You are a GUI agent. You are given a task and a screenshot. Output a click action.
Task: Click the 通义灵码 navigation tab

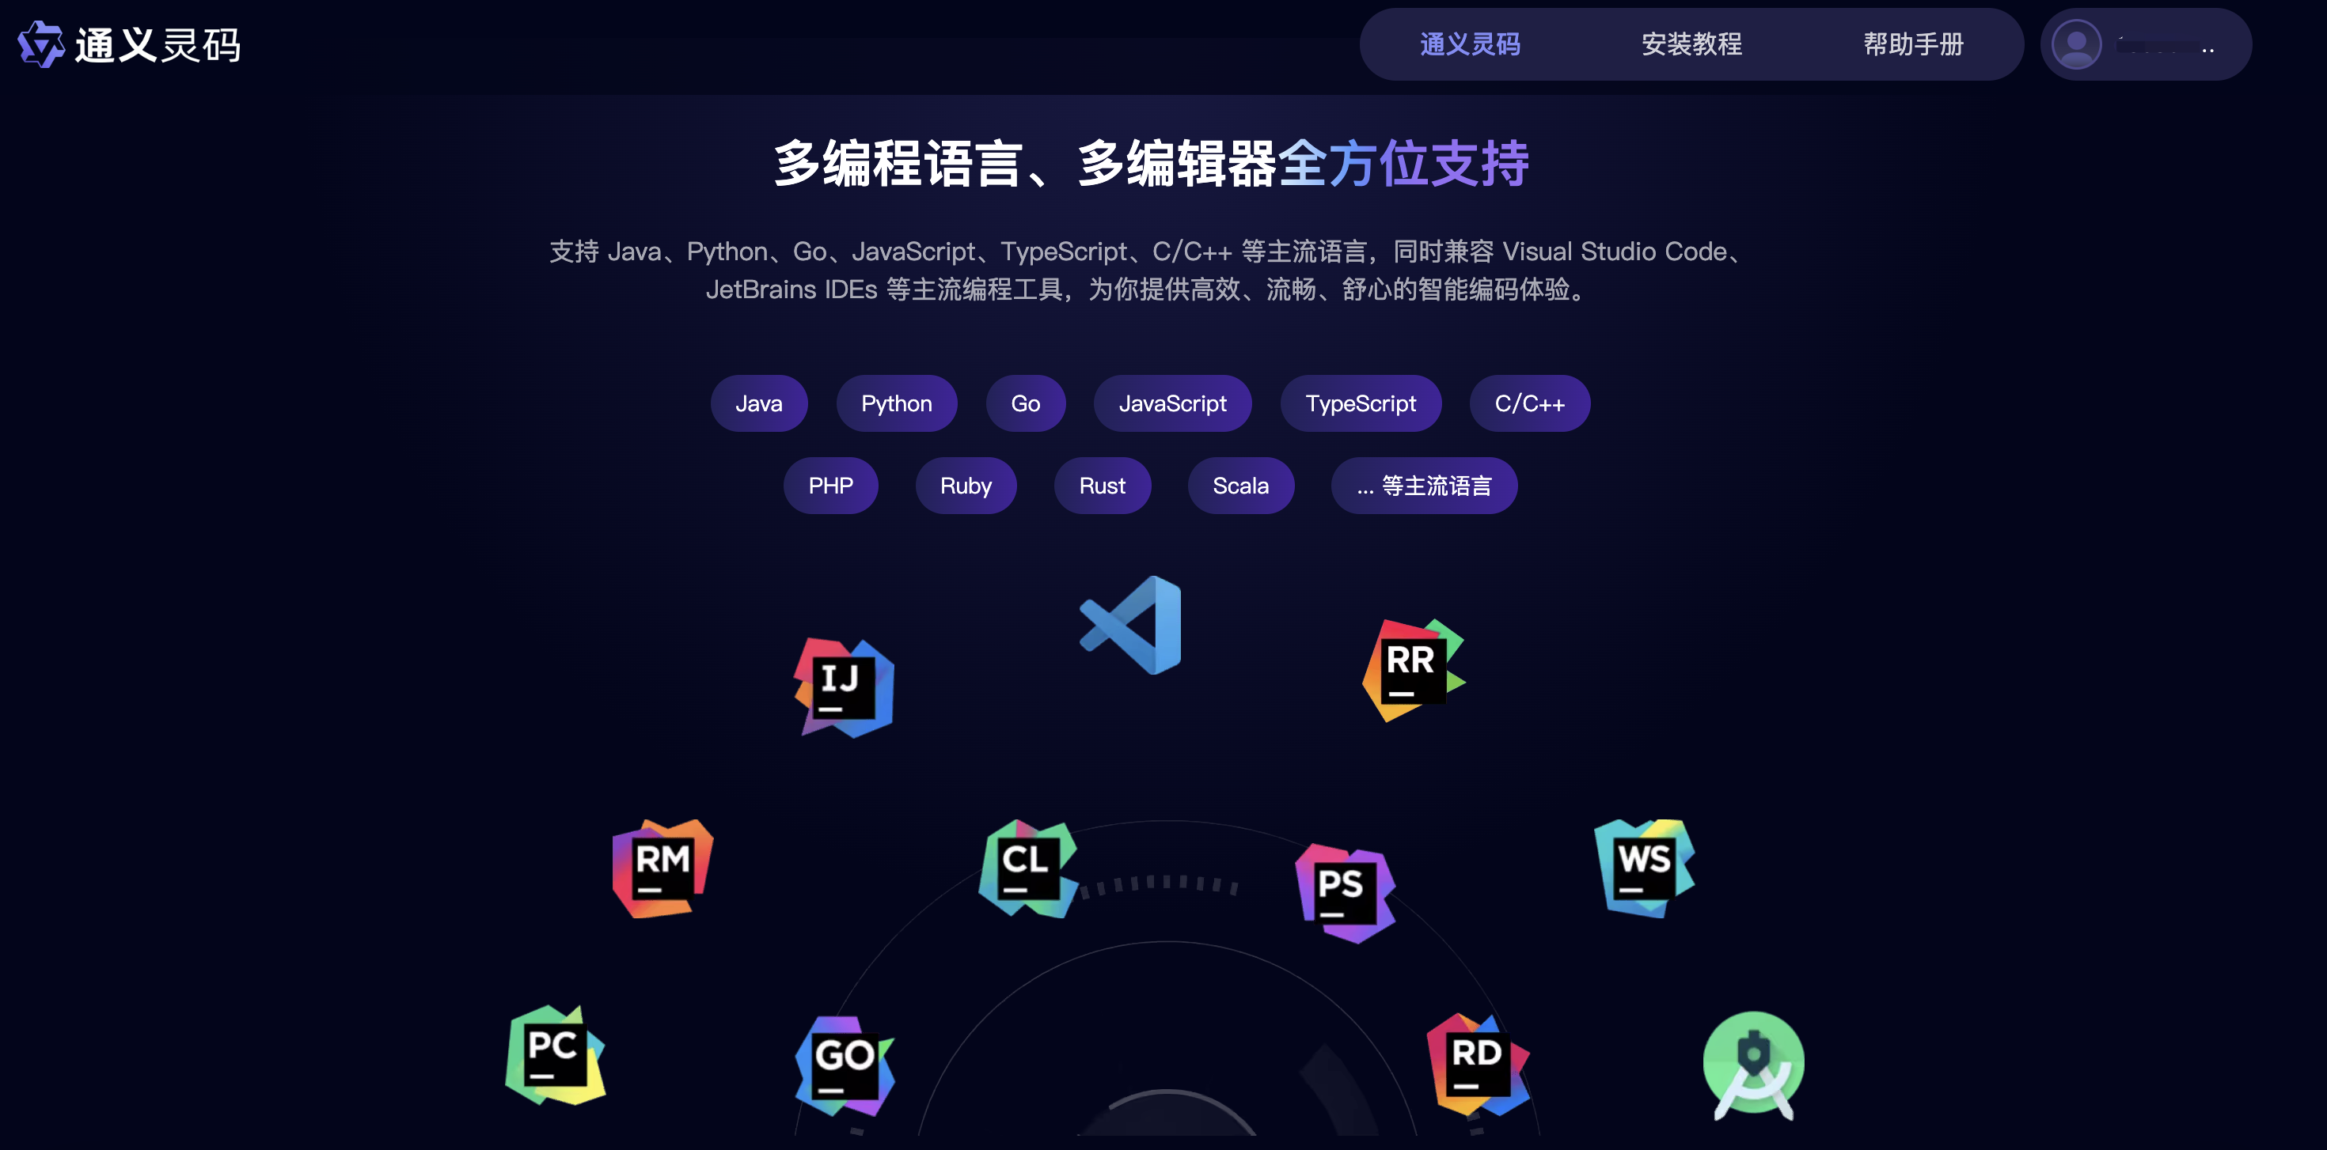pyautogui.click(x=1469, y=44)
